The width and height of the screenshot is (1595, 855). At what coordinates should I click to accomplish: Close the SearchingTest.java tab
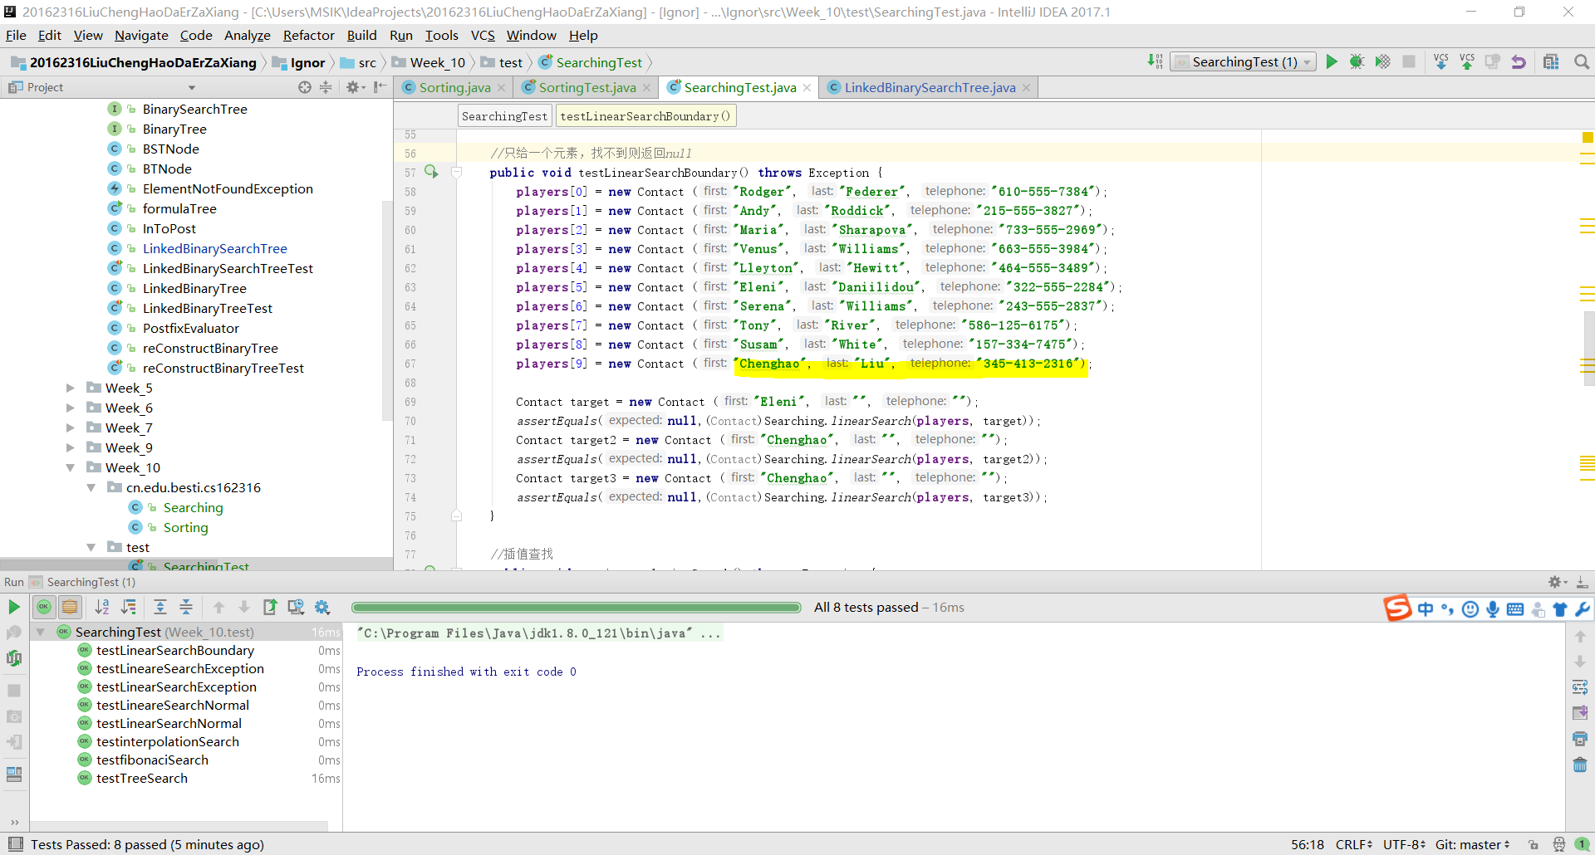[807, 87]
